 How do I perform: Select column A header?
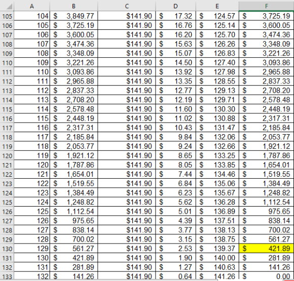(32, 6)
